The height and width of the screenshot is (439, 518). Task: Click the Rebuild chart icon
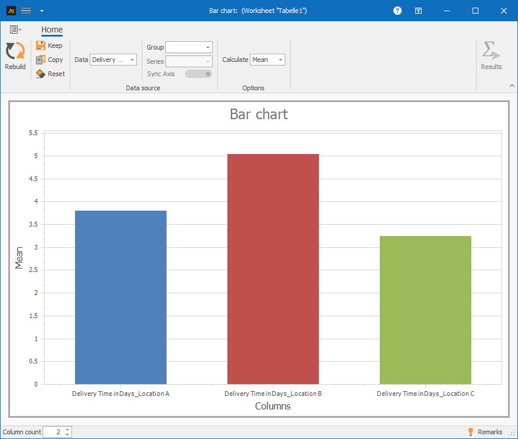point(15,52)
